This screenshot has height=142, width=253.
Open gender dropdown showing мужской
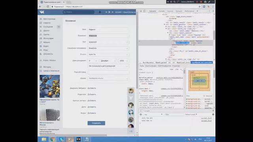(108, 42)
